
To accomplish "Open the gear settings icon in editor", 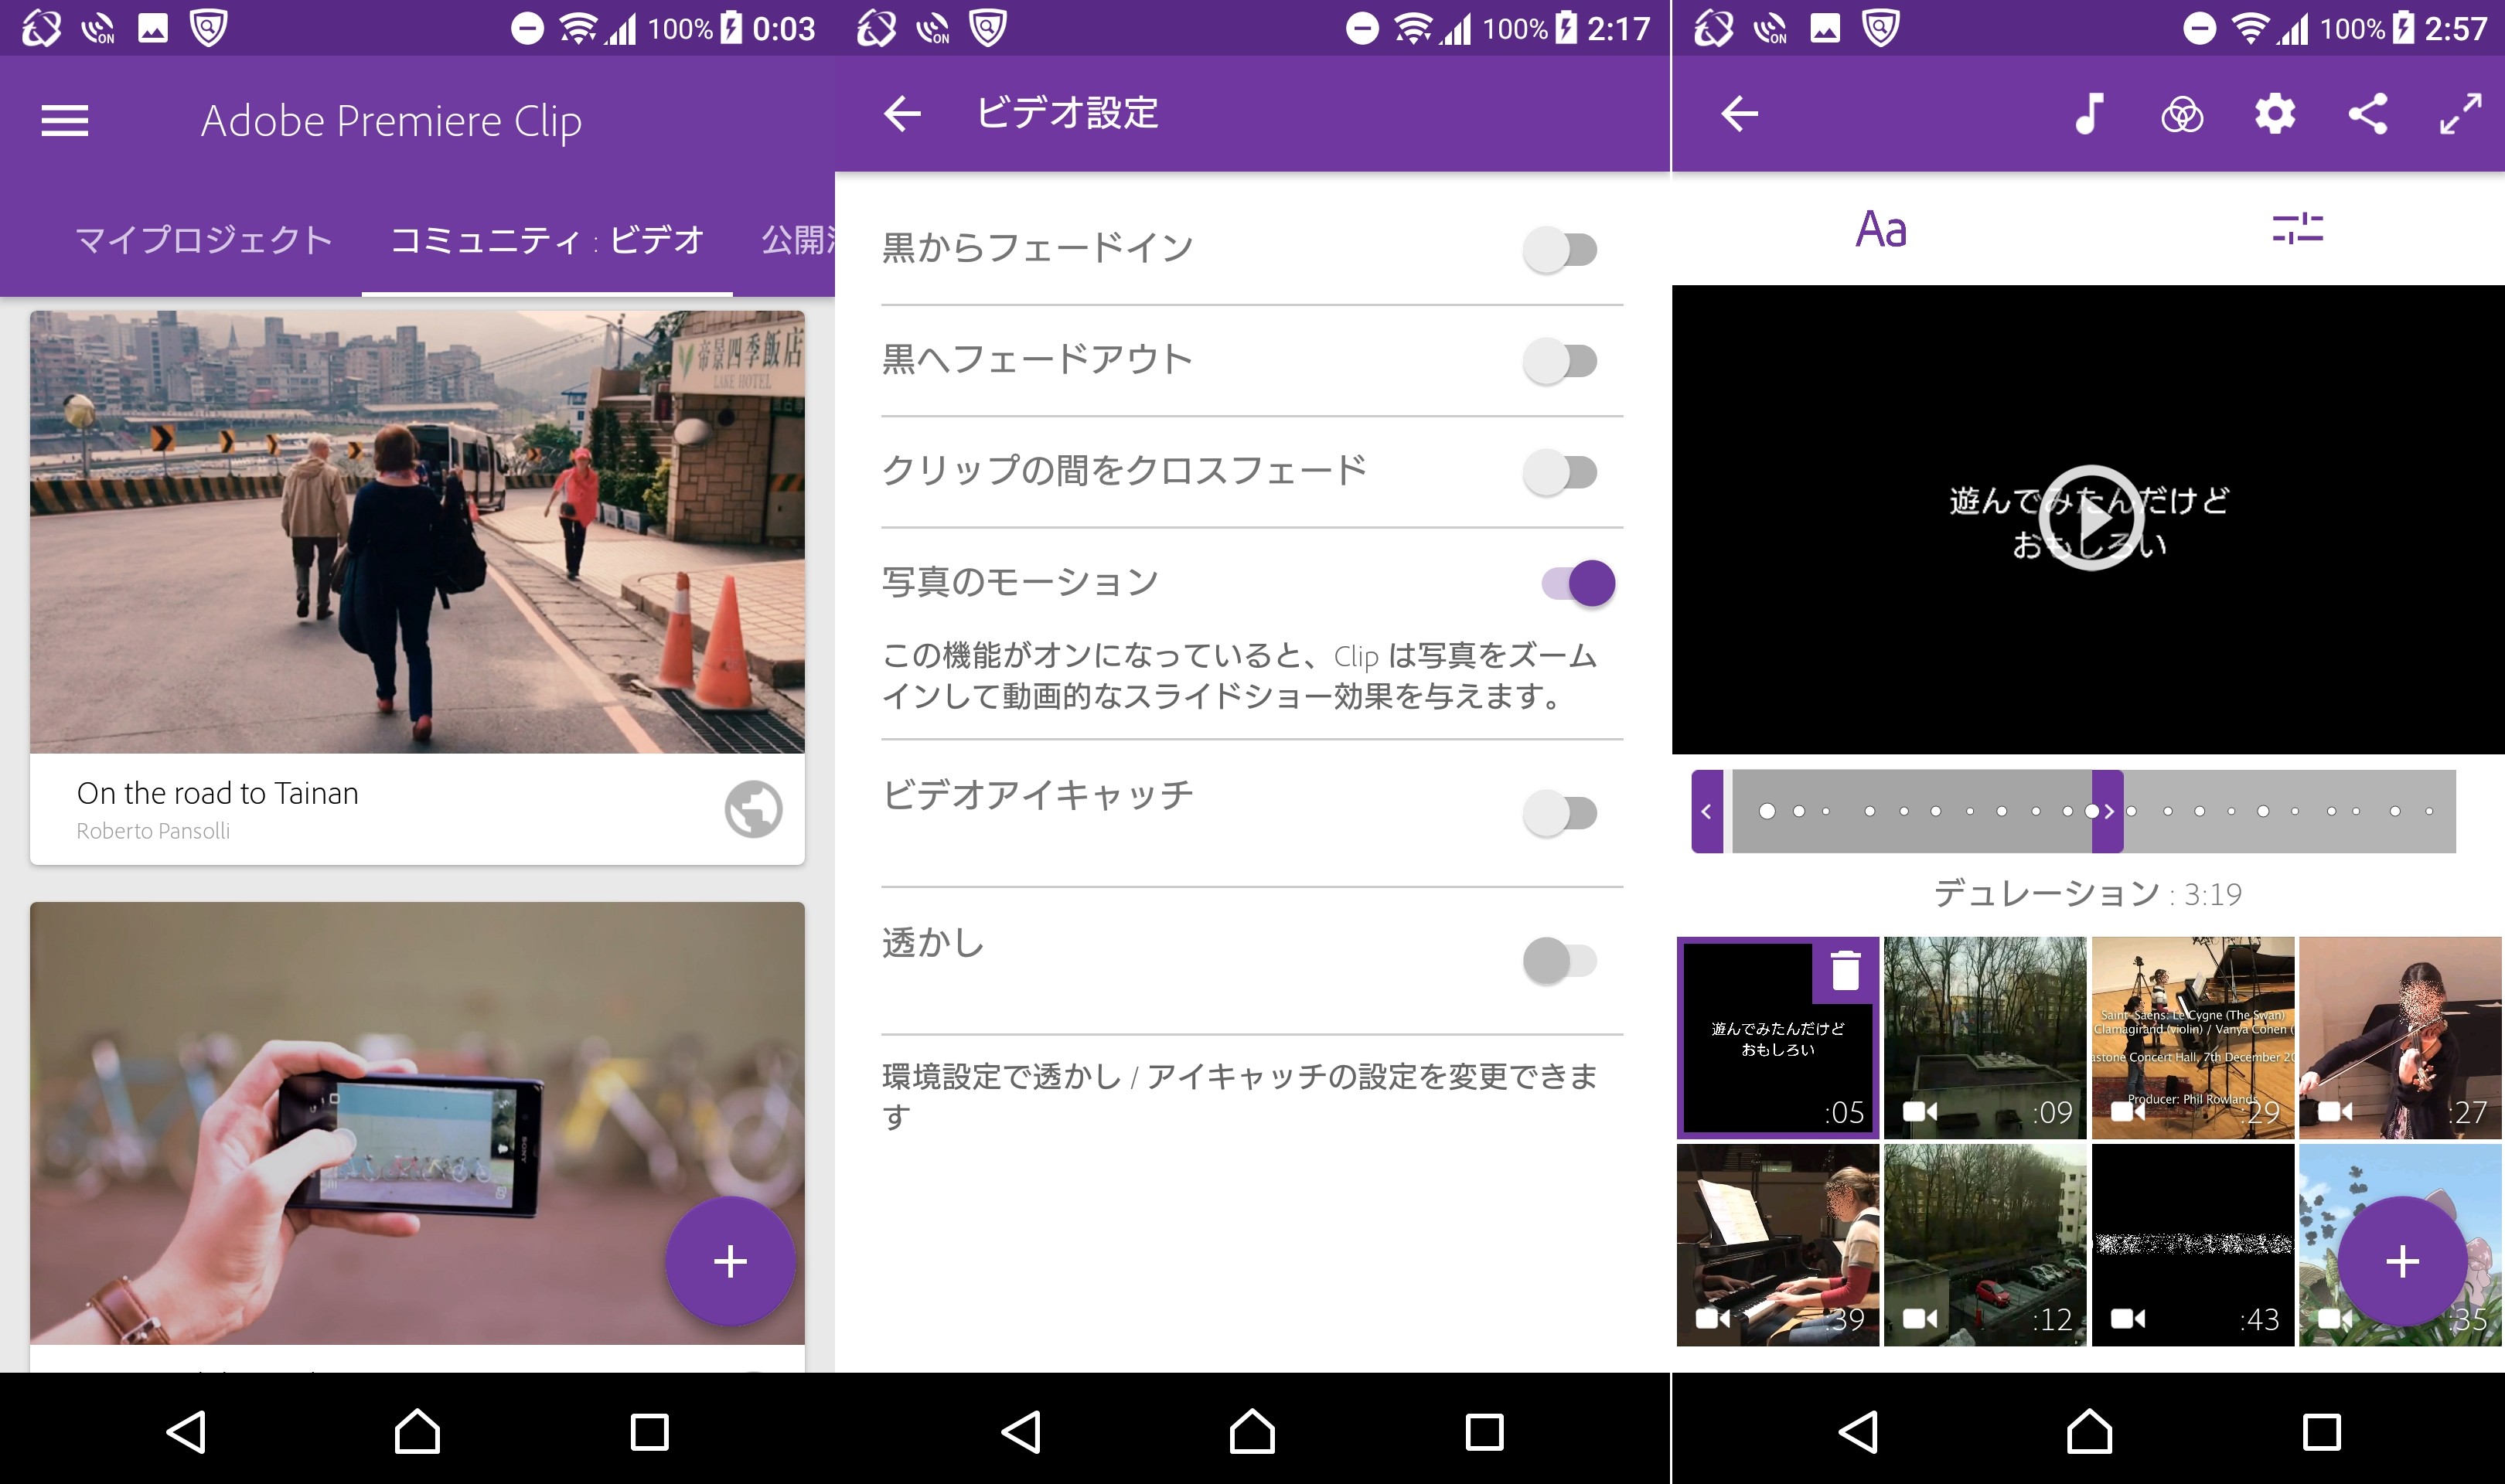I will click(2274, 114).
